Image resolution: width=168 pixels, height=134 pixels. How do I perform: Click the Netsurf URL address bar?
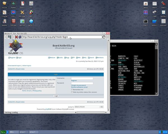[x=62, y=37]
